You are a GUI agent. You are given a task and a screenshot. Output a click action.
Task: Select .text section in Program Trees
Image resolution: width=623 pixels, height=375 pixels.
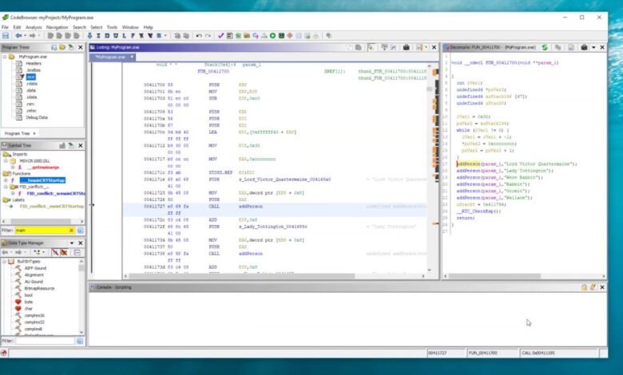coord(30,77)
